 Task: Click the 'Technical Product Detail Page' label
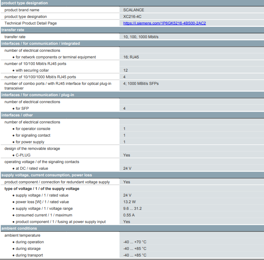click(x=31, y=23)
